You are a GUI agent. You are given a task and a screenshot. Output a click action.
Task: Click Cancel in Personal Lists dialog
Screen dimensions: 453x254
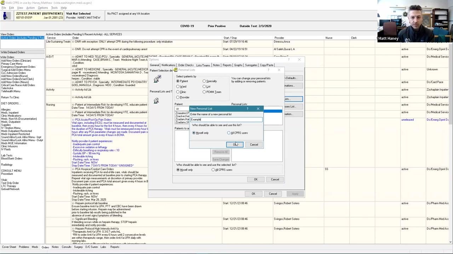275,180
